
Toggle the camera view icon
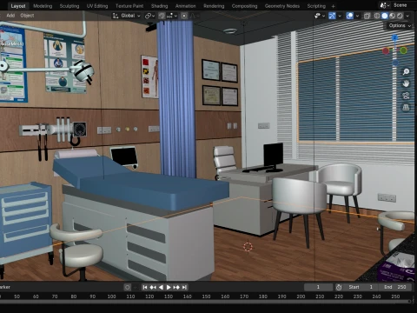pos(406,96)
